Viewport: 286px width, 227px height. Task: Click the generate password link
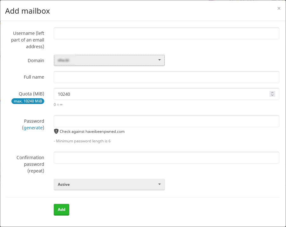[x=33, y=128]
